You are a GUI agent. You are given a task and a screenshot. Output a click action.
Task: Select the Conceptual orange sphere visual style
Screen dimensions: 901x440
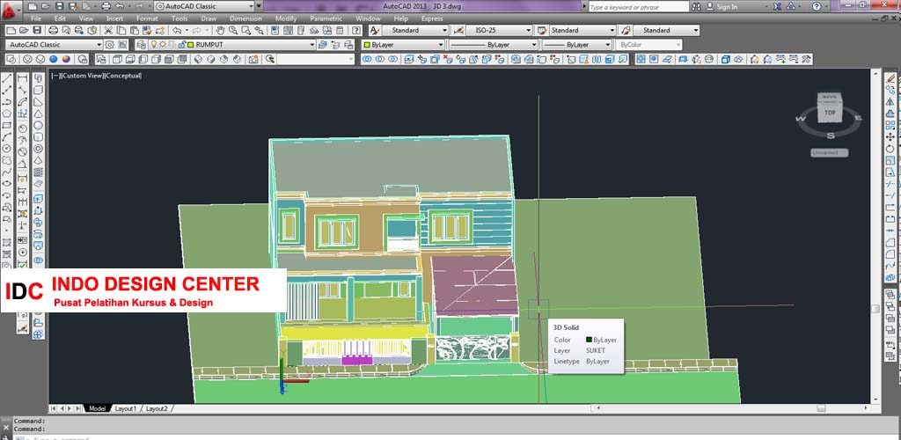pos(67,59)
